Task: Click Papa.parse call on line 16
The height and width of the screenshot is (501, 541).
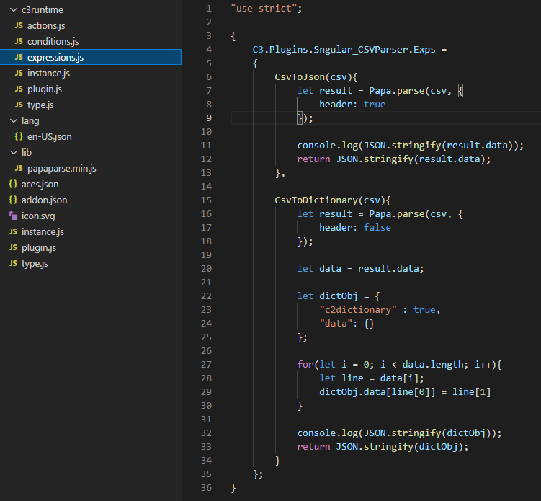Action: 397,213
